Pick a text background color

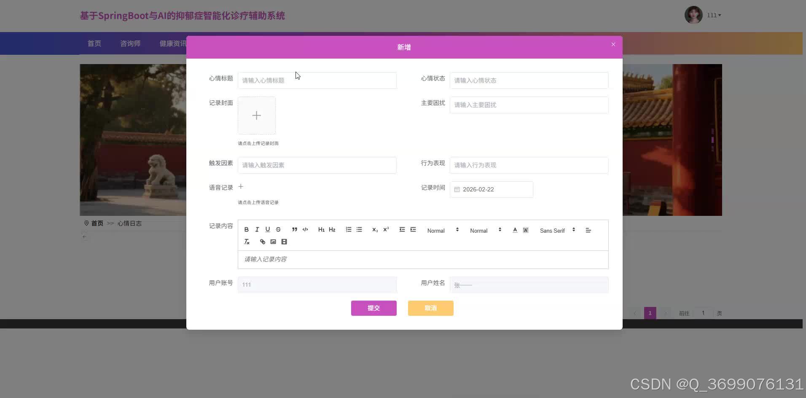526,230
